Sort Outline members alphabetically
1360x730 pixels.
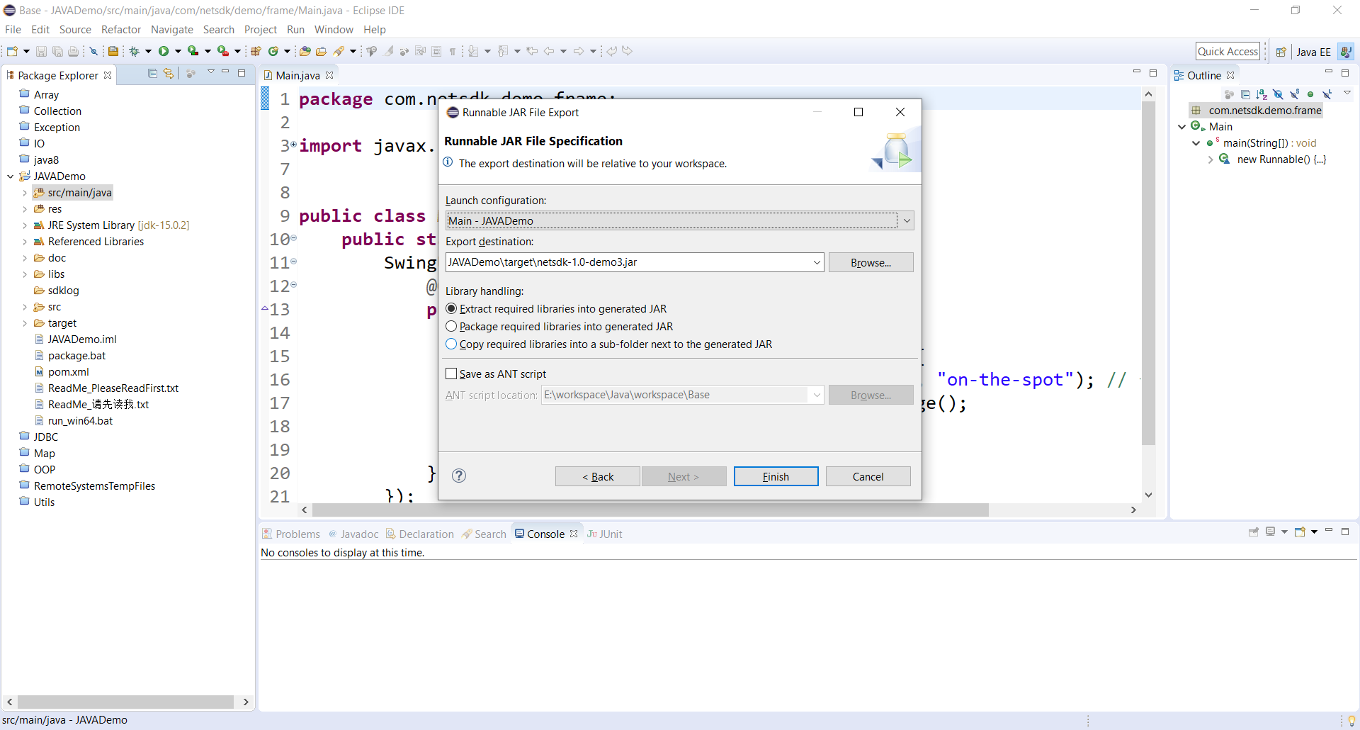(1262, 94)
